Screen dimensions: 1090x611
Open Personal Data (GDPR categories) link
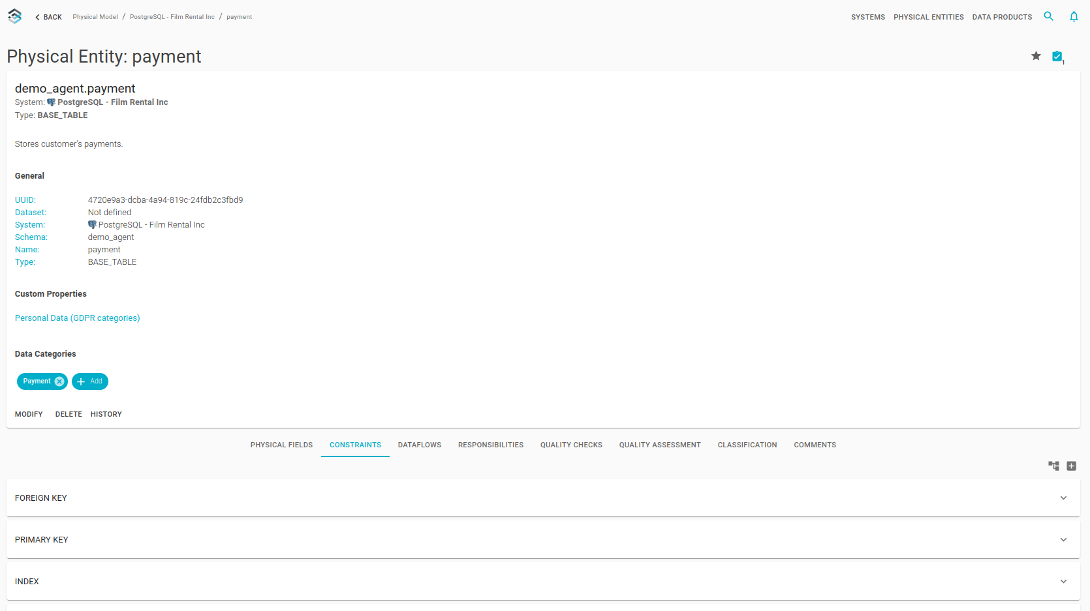pyautogui.click(x=78, y=318)
